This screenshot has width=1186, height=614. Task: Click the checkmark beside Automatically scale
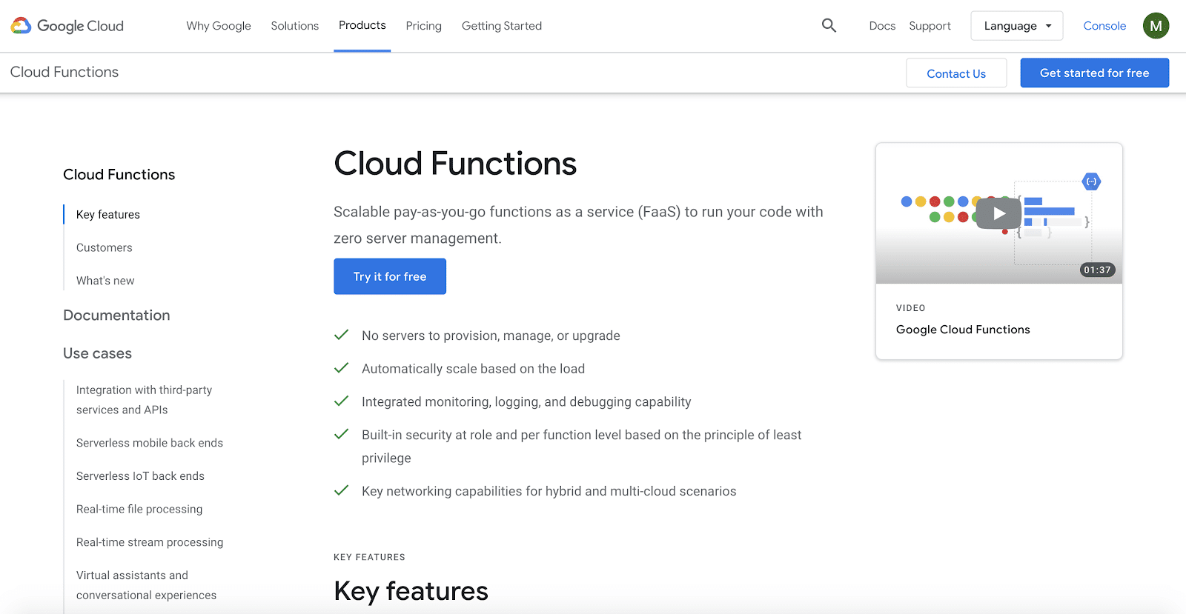[341, 368]
